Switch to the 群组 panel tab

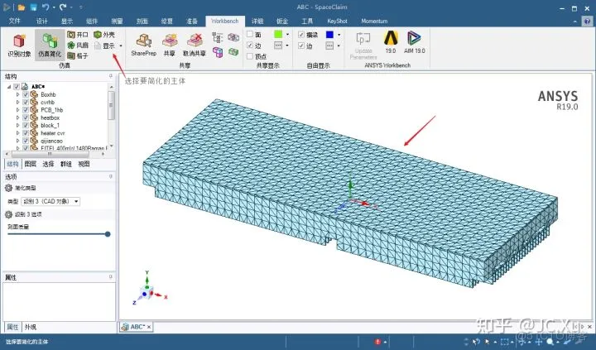66,164
